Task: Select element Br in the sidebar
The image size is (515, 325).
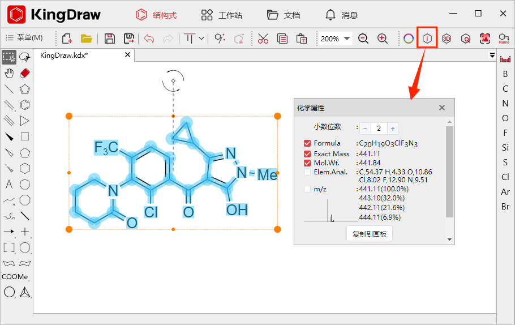Action: [505, 206]
